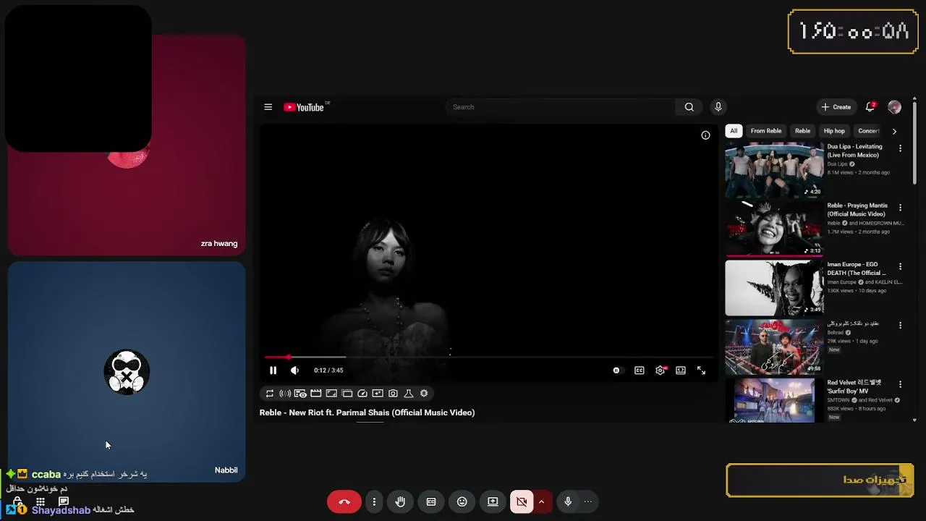Open the meeting chat icon

point(64,501)
